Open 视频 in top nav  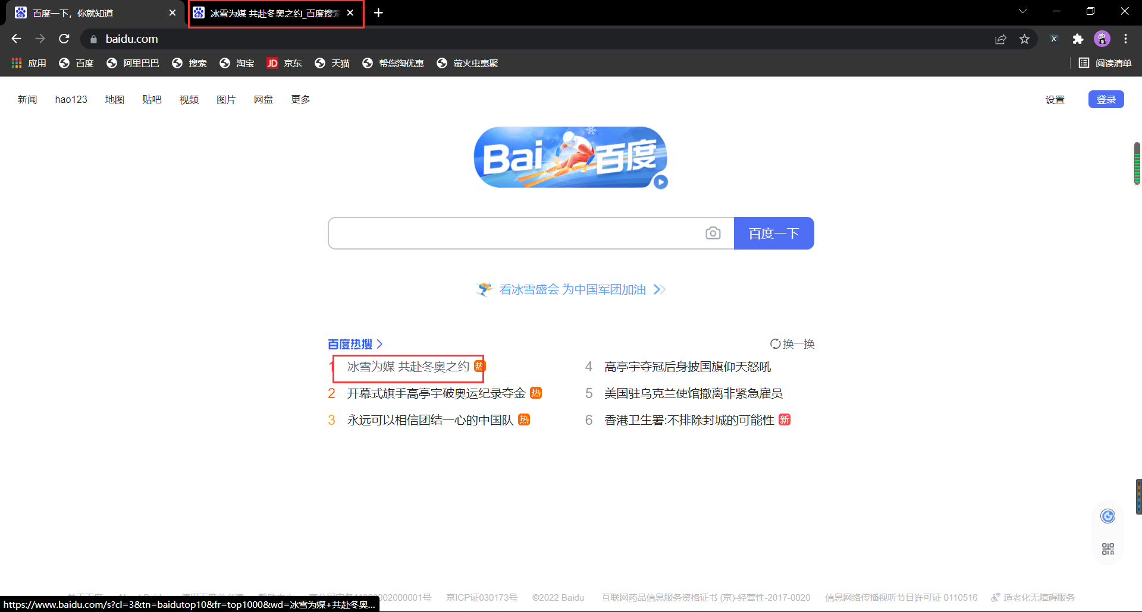[189, 99]
